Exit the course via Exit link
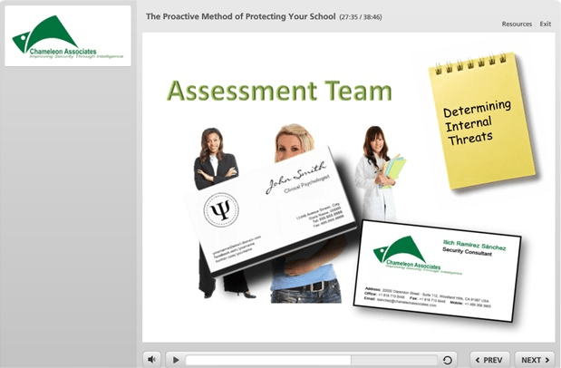 tap(546, 24)
